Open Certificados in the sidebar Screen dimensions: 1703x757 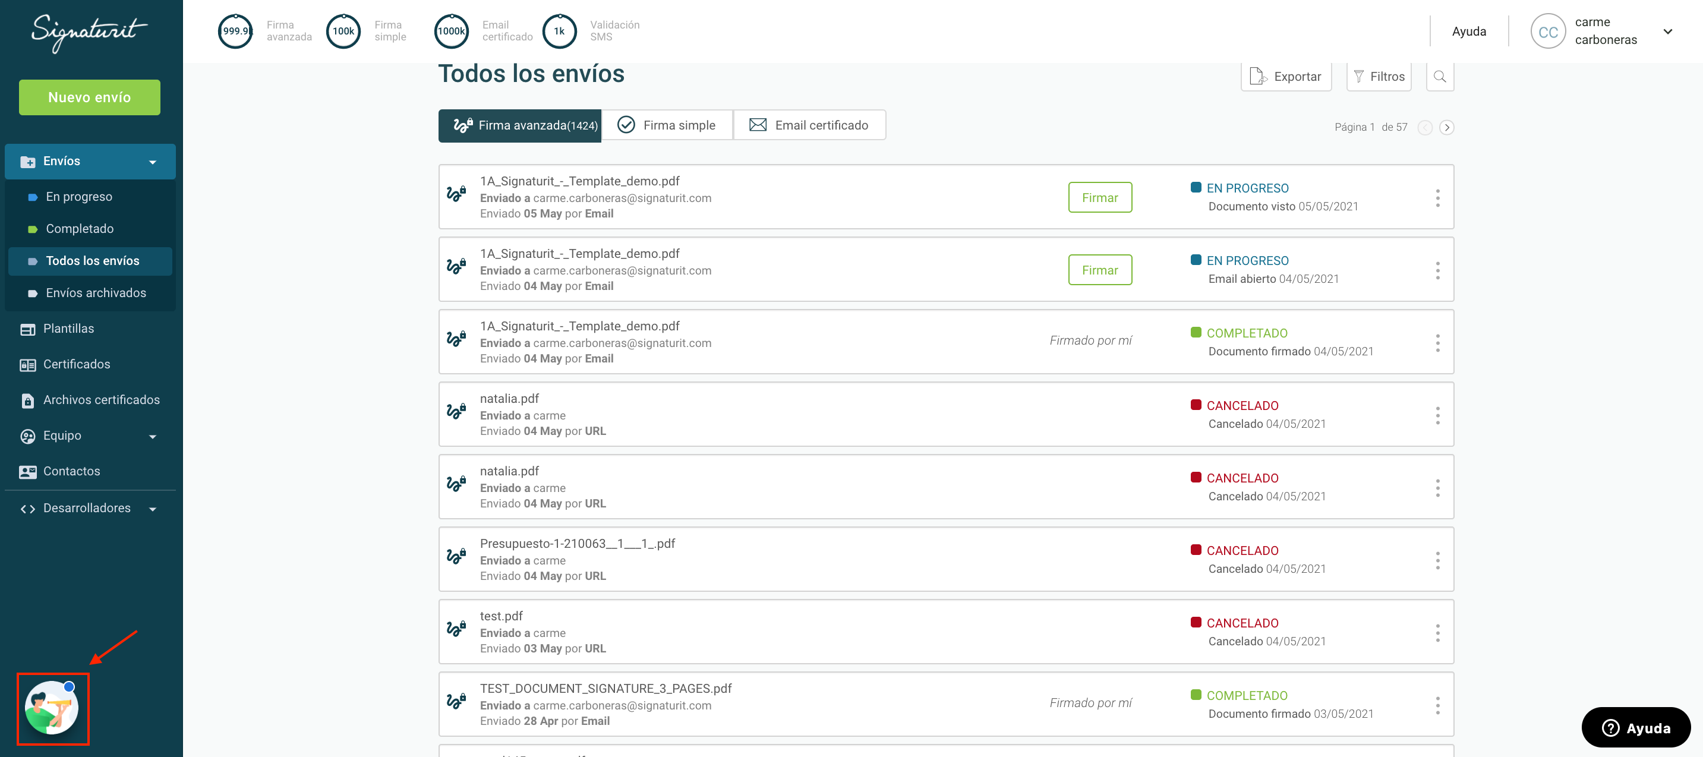[x=76, y=364]
